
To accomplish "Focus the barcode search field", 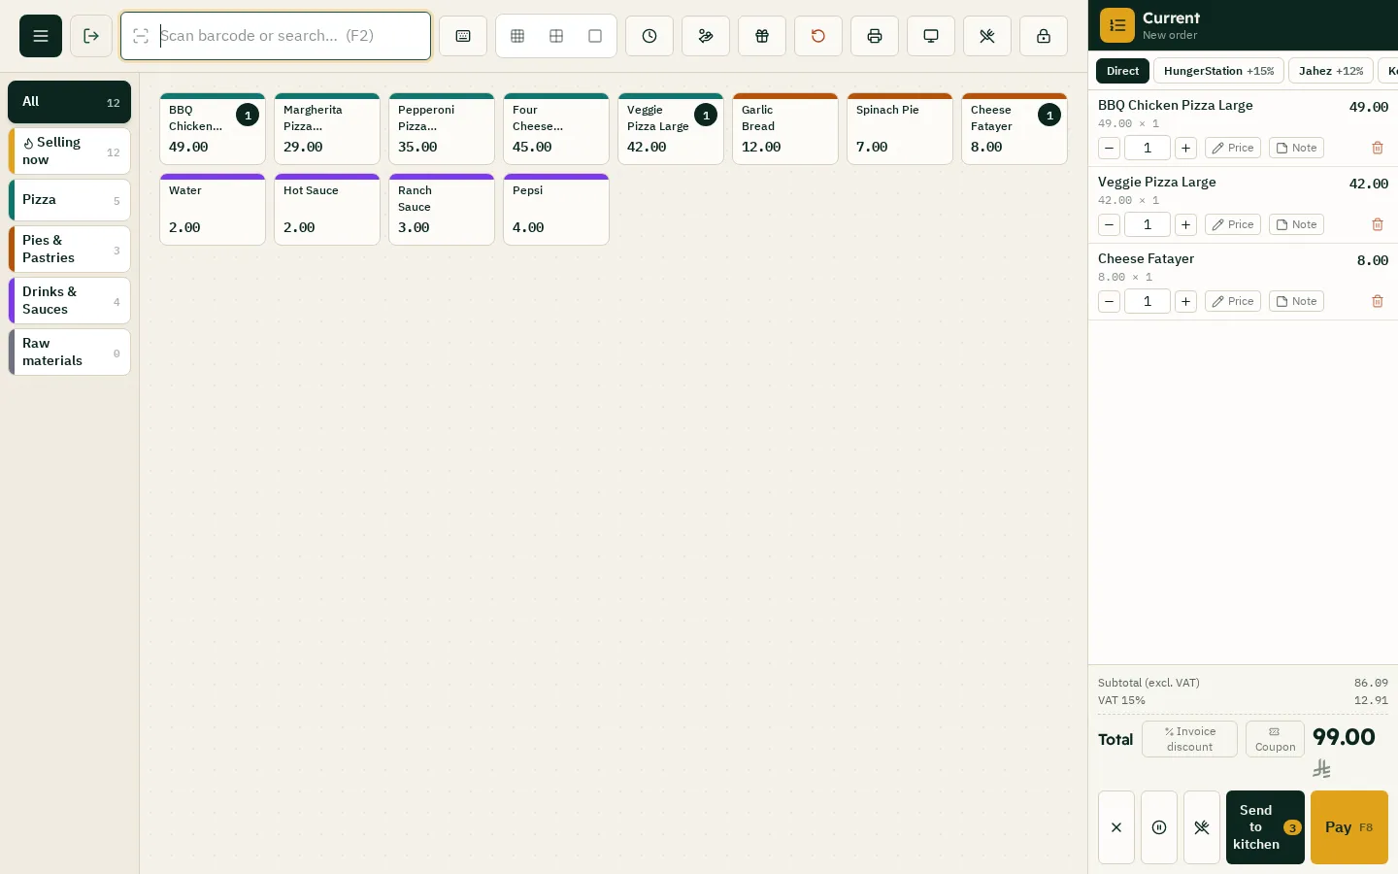I will [x=276, y=36].
